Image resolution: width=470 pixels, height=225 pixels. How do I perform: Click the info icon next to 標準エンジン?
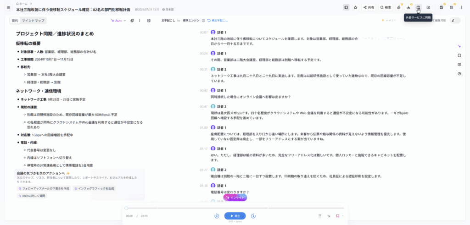(203, 21)
